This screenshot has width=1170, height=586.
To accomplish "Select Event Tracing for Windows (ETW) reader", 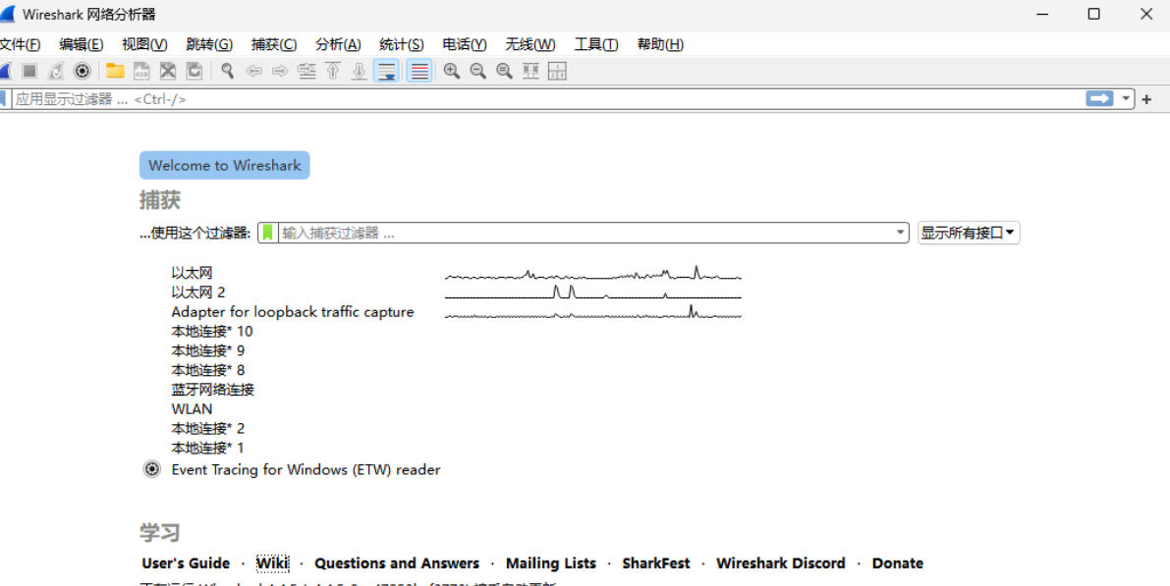I will click(x=306, y=470).
